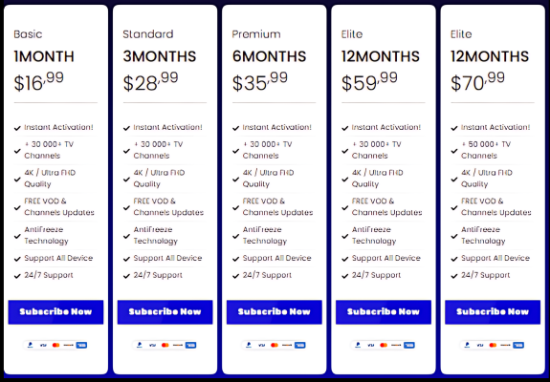Viewport: 550px width, 382px height.
Task: Click the Instant Activation checkmark in the Basic plan
Action: pos(17,128)
